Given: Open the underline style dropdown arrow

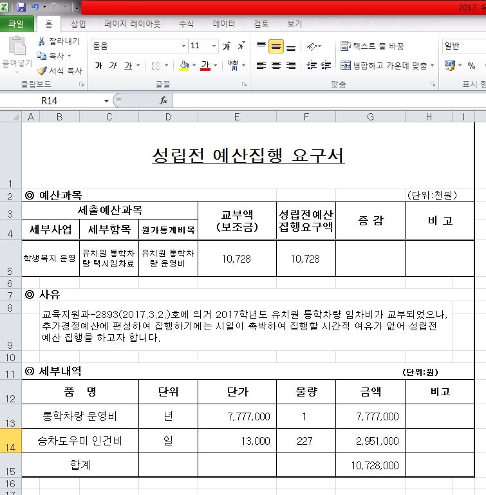Looking at the screenshot, I should 138,66.
